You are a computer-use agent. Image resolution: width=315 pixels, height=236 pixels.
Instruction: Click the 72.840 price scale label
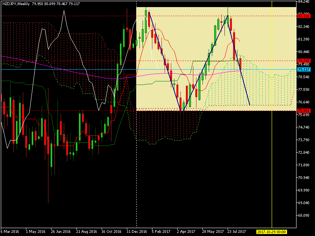pyautogui.click(x=304, y=153)
